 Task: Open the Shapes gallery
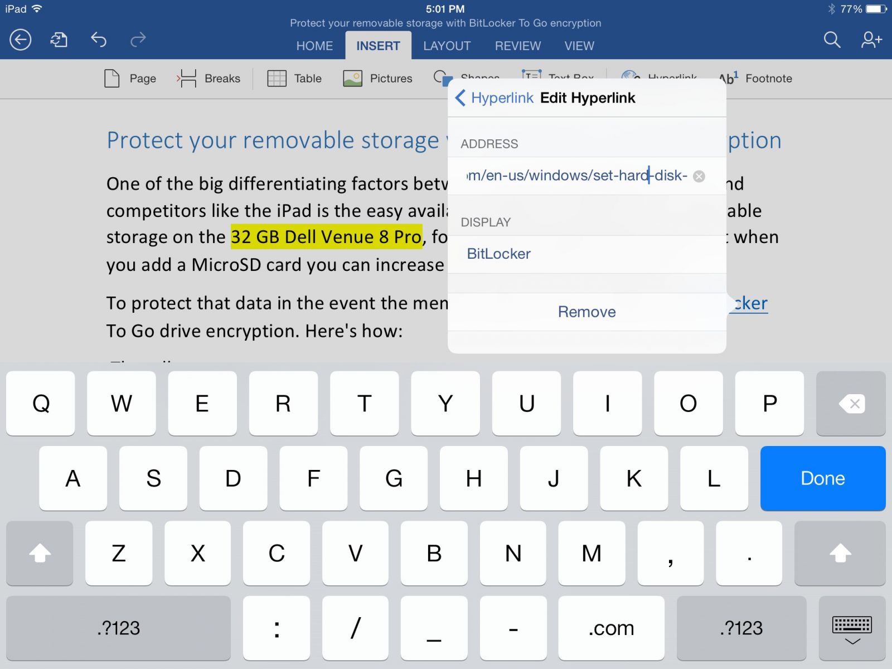466,76
